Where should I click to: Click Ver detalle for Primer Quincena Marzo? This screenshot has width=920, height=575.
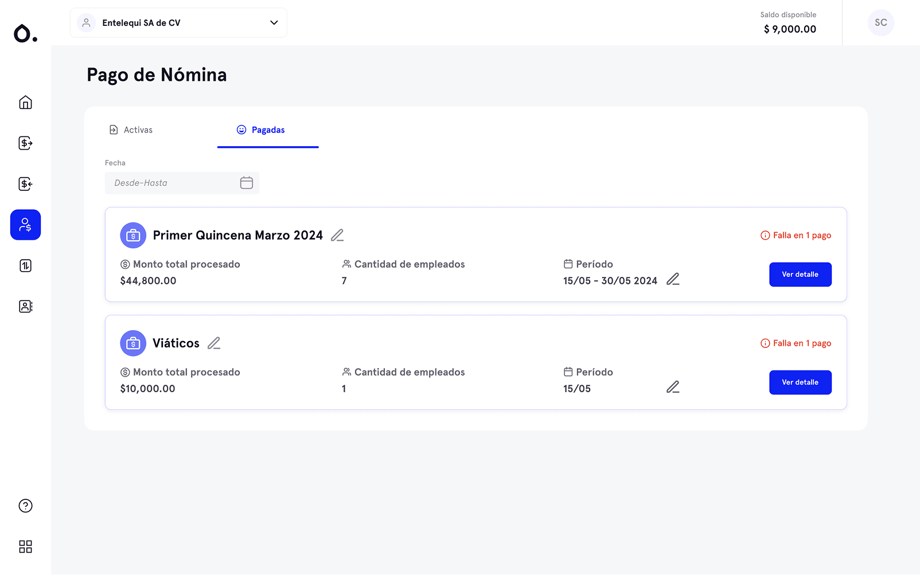pyautogui.click(x=800, y=274)
